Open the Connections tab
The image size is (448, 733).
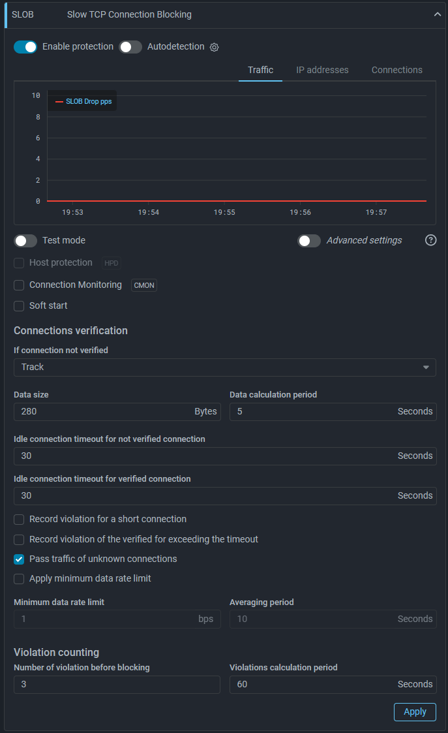tap(396, 70)
